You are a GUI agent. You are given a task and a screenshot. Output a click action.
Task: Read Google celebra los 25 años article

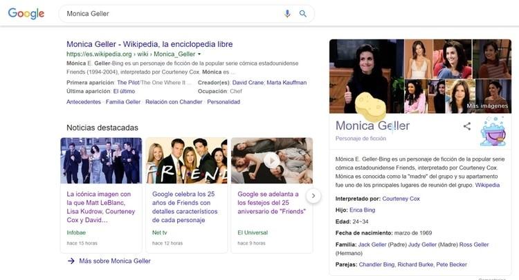(185, 207)
